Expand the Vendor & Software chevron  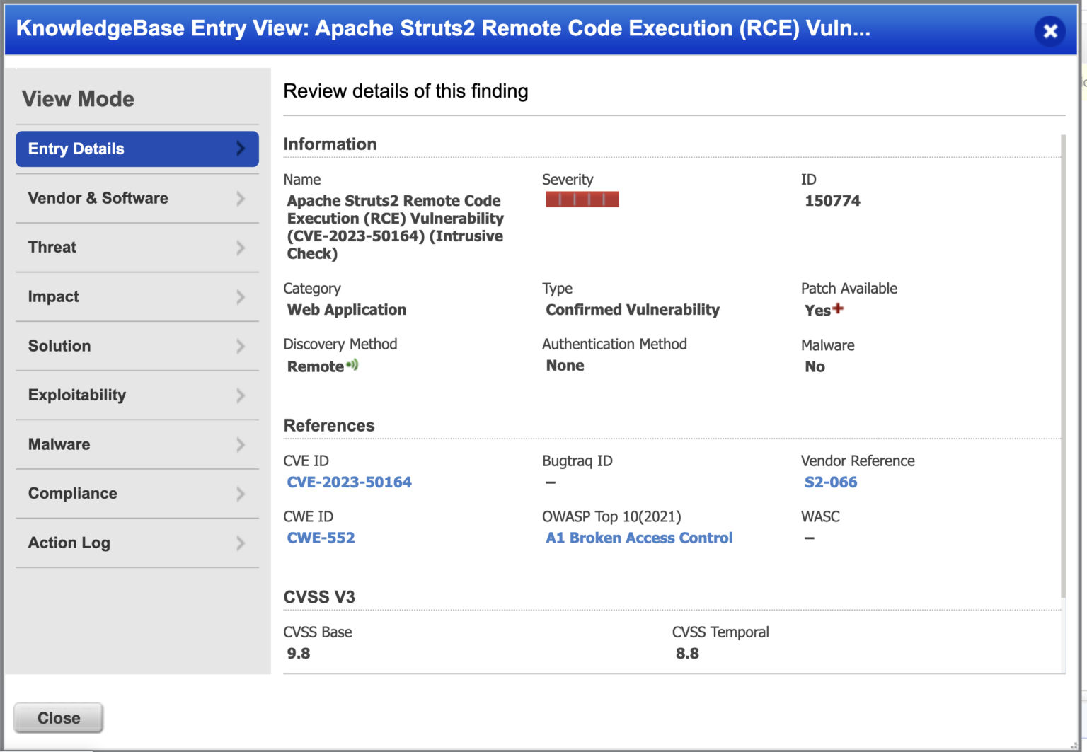click(x=241, y=198)
